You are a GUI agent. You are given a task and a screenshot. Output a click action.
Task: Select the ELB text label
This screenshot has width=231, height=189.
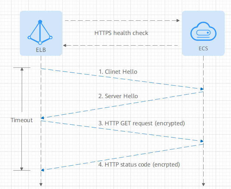tap(41, 50)
